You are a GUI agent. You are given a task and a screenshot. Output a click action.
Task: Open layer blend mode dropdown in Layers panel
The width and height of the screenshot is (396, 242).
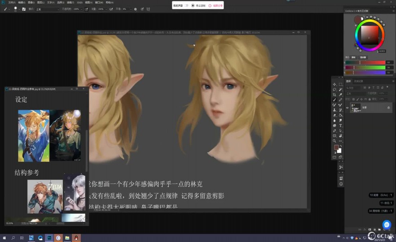(356, 94)
